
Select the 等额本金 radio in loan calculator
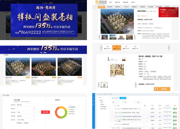click(24, 123)
